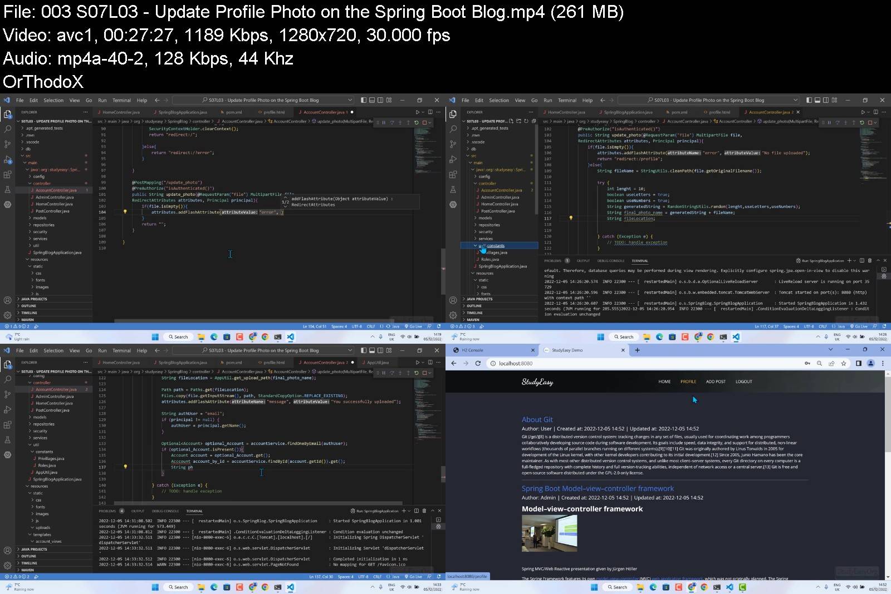The width and height of the screenshot is (891, 594).
Task: Open Chrome zoom magnifier icon in address bar
Action: pyautogui.click(x=819, y=363)
